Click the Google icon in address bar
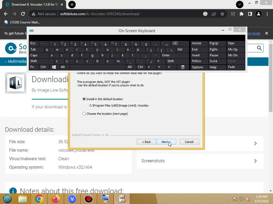The image size is (273, 204). point(205,14)
